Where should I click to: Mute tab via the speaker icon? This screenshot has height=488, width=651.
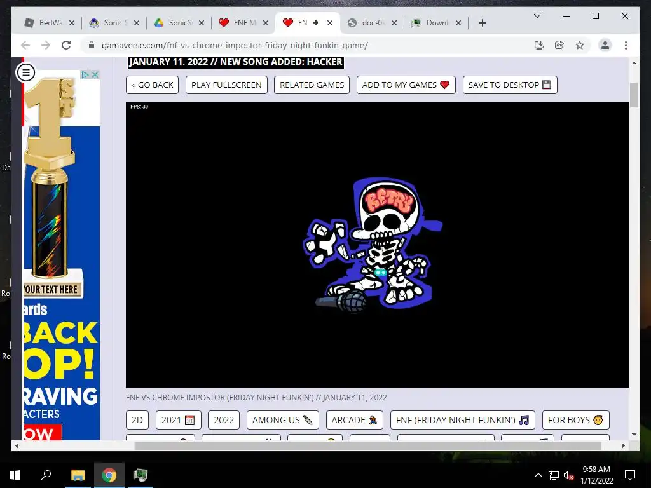317,23
